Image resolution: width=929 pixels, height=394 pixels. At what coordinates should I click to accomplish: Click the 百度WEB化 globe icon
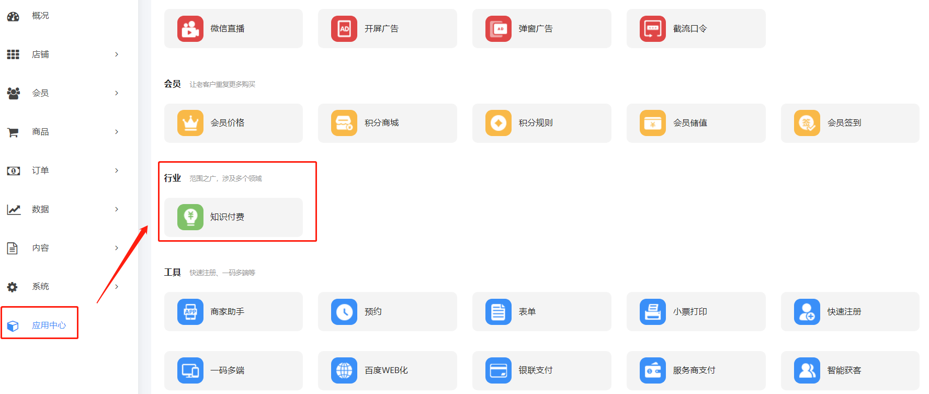coord(344,370)
